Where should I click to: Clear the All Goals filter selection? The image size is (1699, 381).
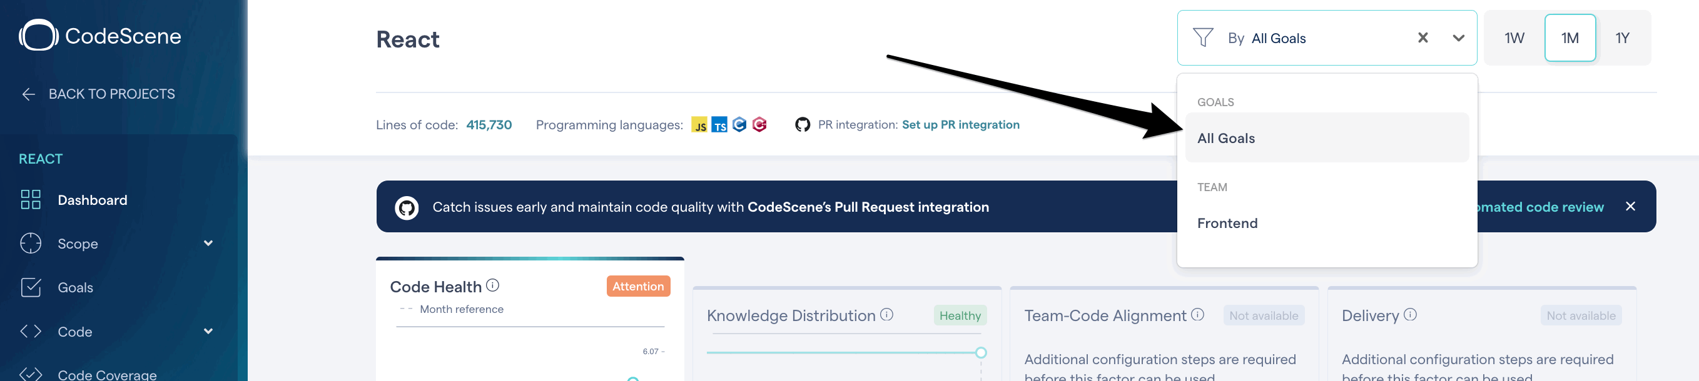click(x=1423, y=37)
